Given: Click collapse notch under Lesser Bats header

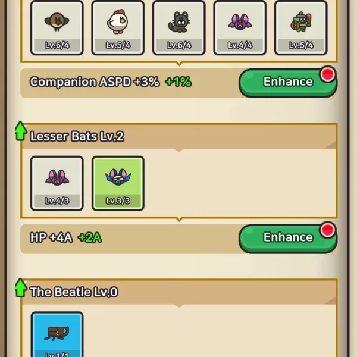Looking at the screenshot, I should click(179, 151).
